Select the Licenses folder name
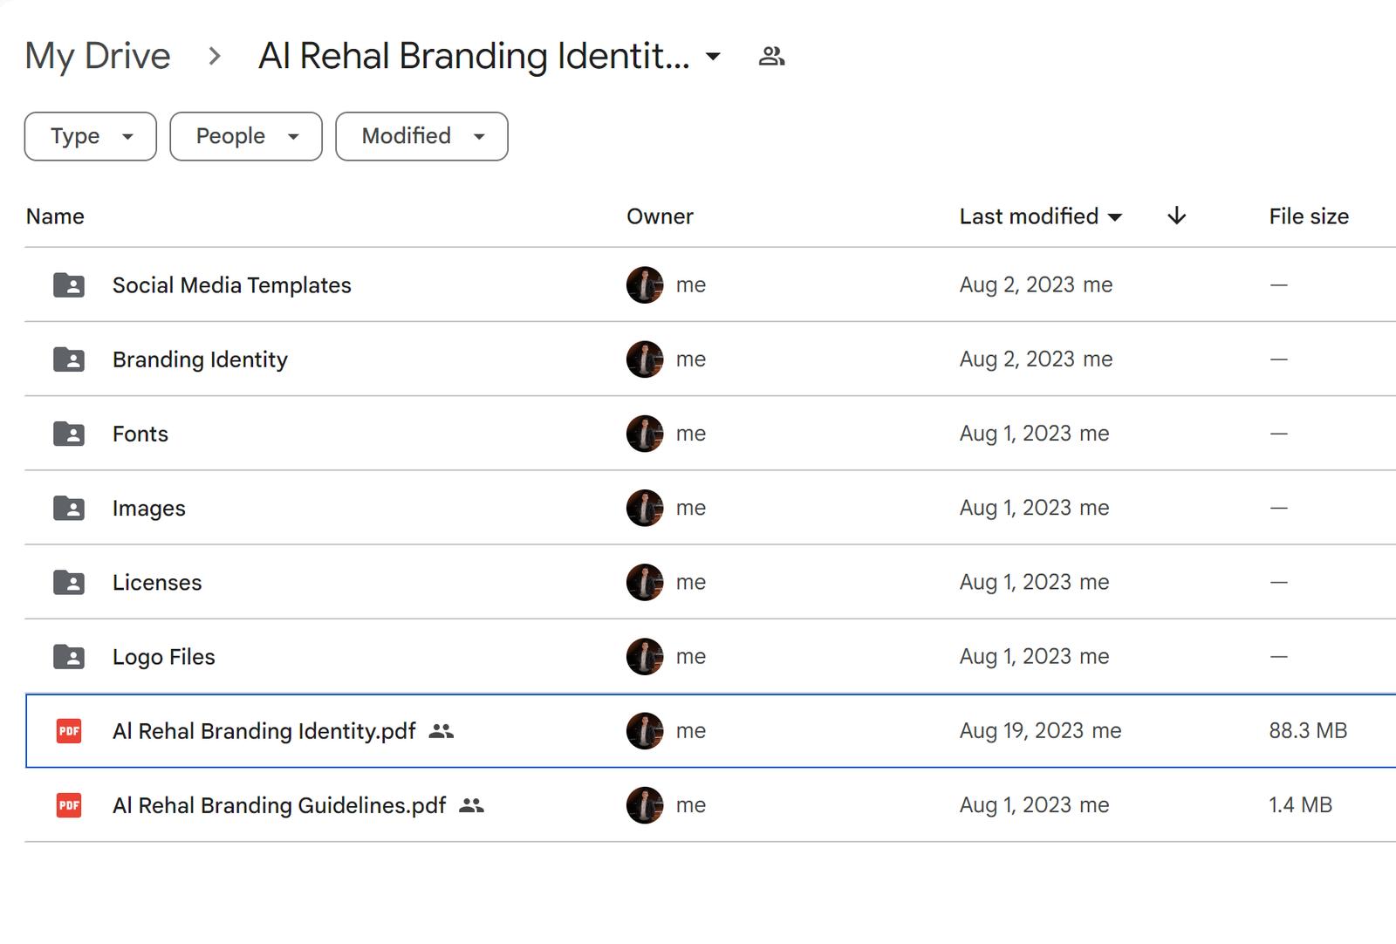The height and width of the screenshot is (944, 1396). tap(157, 582)
